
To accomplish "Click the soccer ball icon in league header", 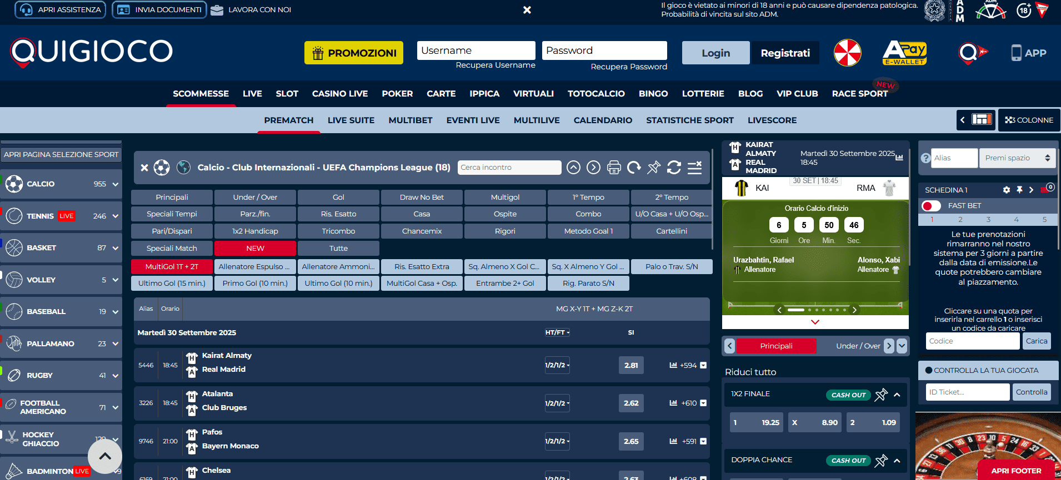I will pyautogui.click(x=162, y=167).
